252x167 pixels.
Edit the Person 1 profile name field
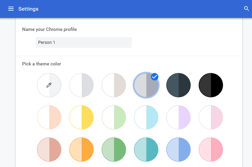(x=84, y=42)
